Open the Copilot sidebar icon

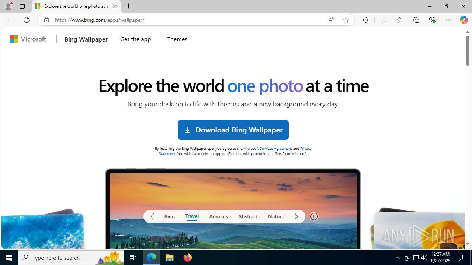pyautogui.click(x=464, y=20)
